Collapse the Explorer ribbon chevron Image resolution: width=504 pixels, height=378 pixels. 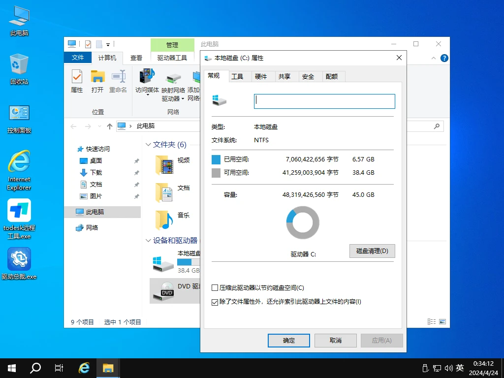pyautogui.click(x=434, y=58)
